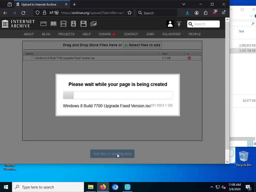Open the Firefox extensions puzzle icon
256x192 pixels.
pos(205,13)
